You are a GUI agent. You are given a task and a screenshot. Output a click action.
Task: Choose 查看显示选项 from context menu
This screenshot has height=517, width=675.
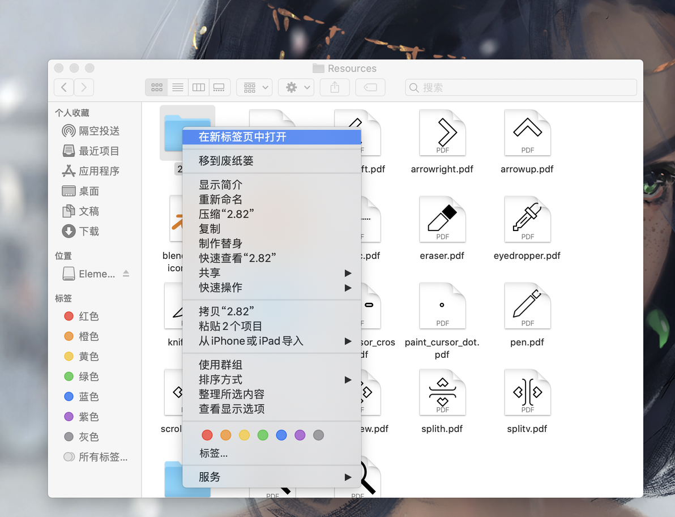coord(272,409)
